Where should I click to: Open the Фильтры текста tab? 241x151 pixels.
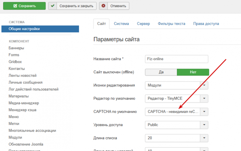172,23
